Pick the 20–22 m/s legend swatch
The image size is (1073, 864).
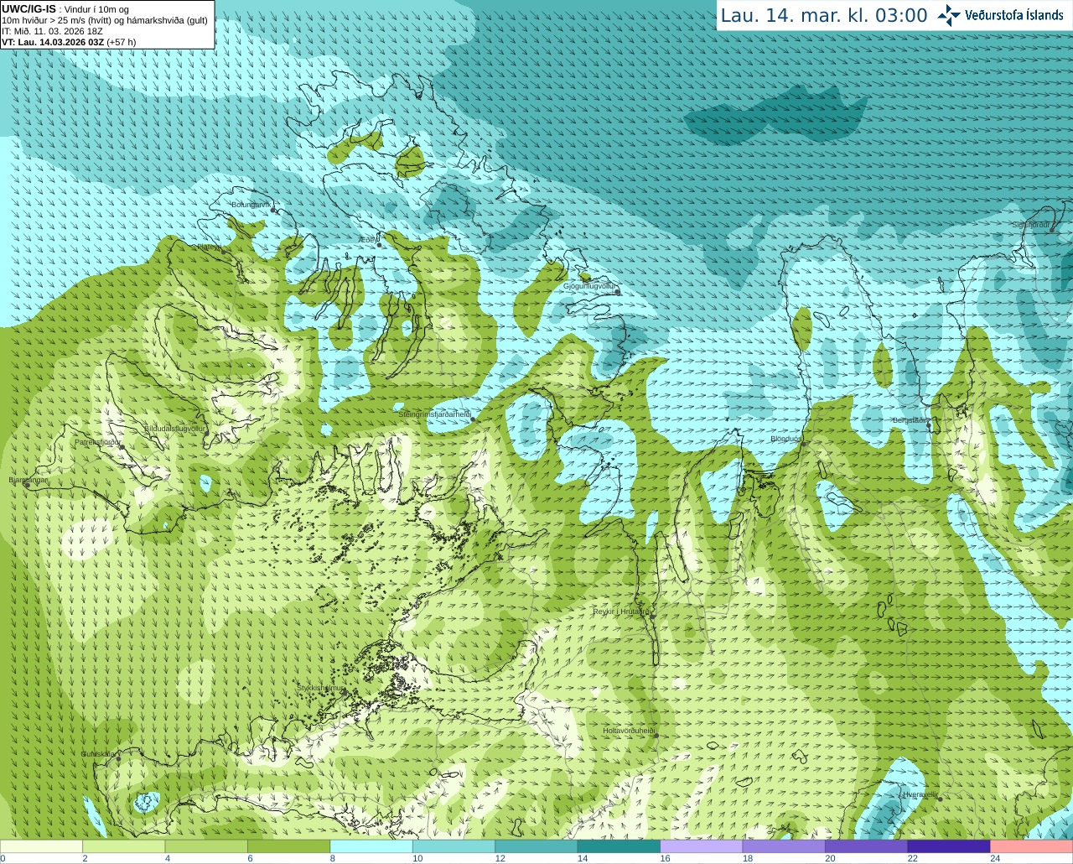pos(867,846)
